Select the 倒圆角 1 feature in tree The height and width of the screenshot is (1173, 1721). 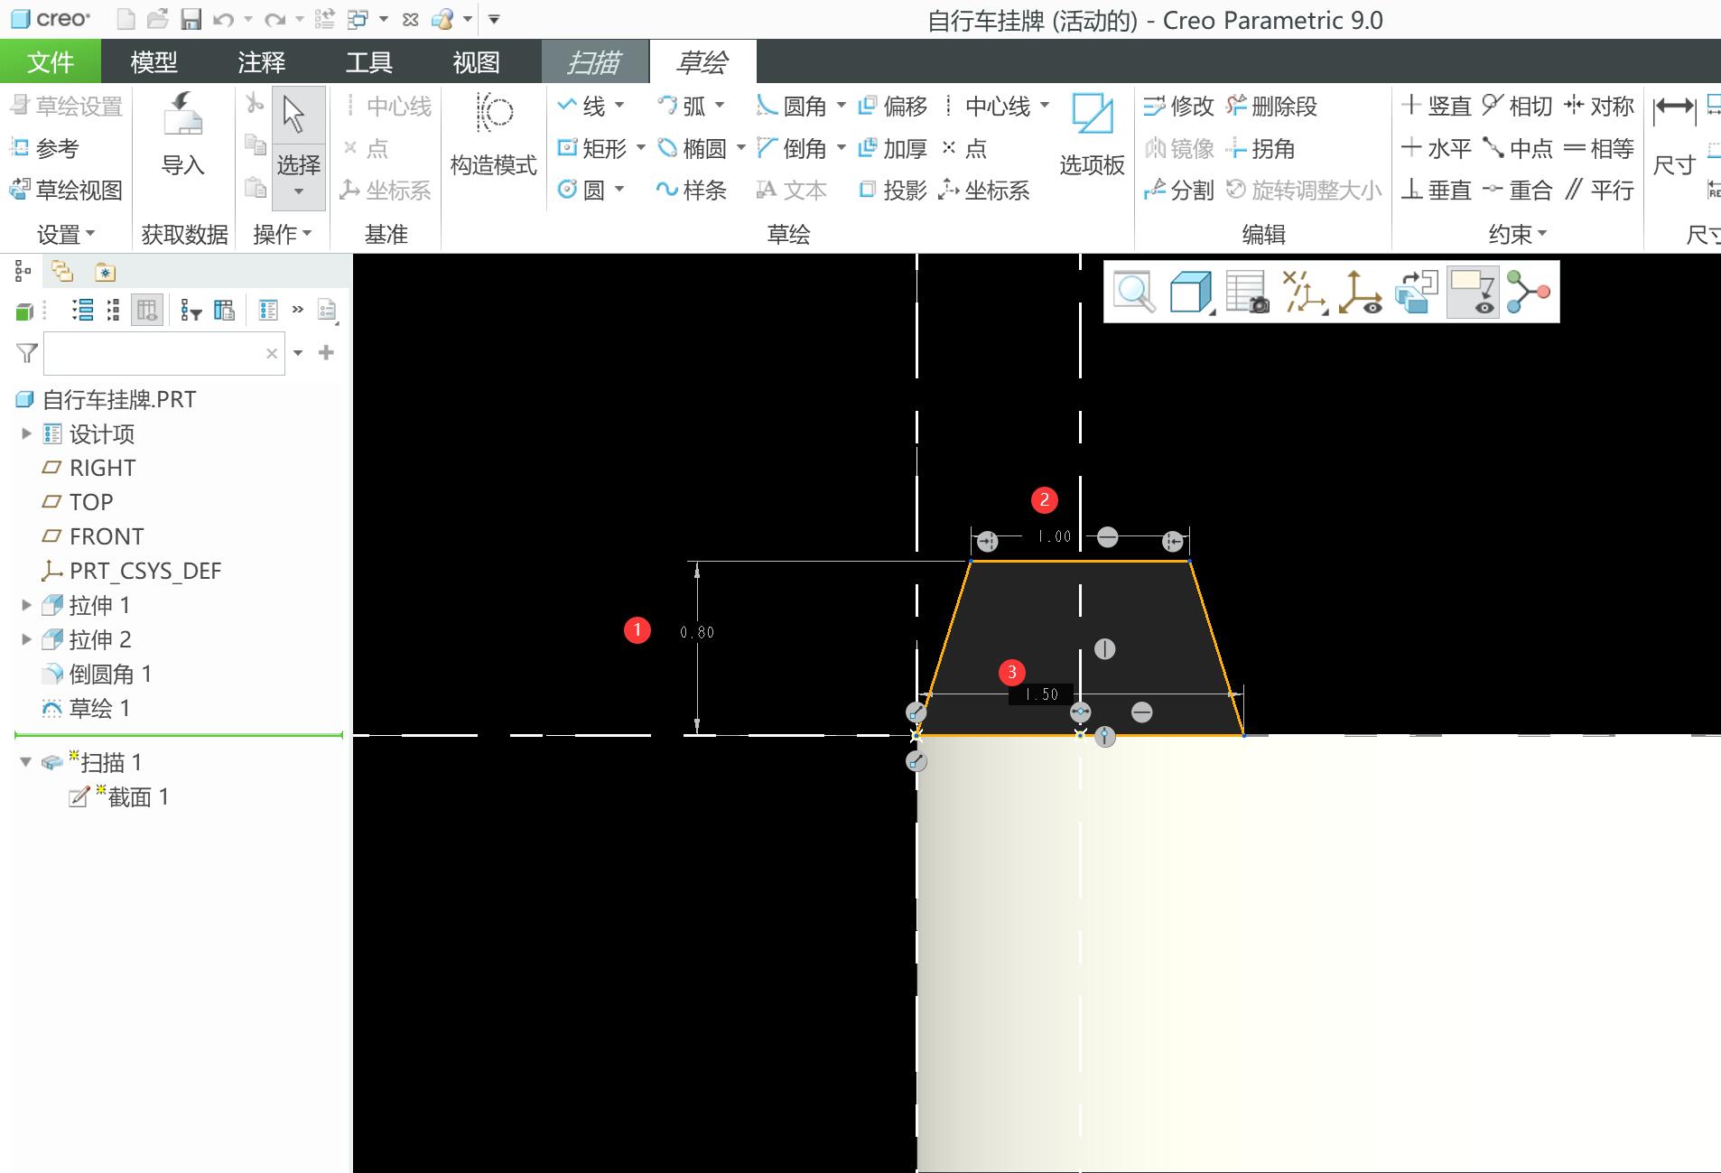click(x=97, y=674)
